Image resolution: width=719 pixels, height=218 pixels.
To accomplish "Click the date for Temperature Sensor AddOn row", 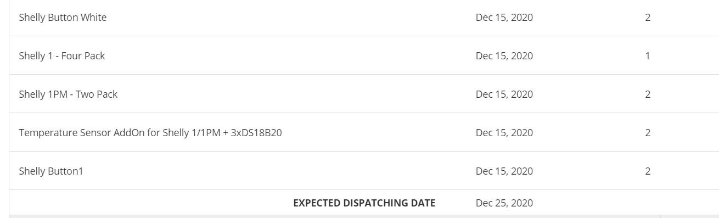I will click(504, 133).
